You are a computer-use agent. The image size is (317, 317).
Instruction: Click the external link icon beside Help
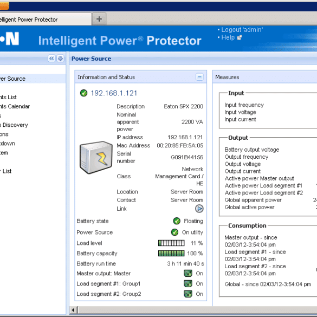[240, 37]
